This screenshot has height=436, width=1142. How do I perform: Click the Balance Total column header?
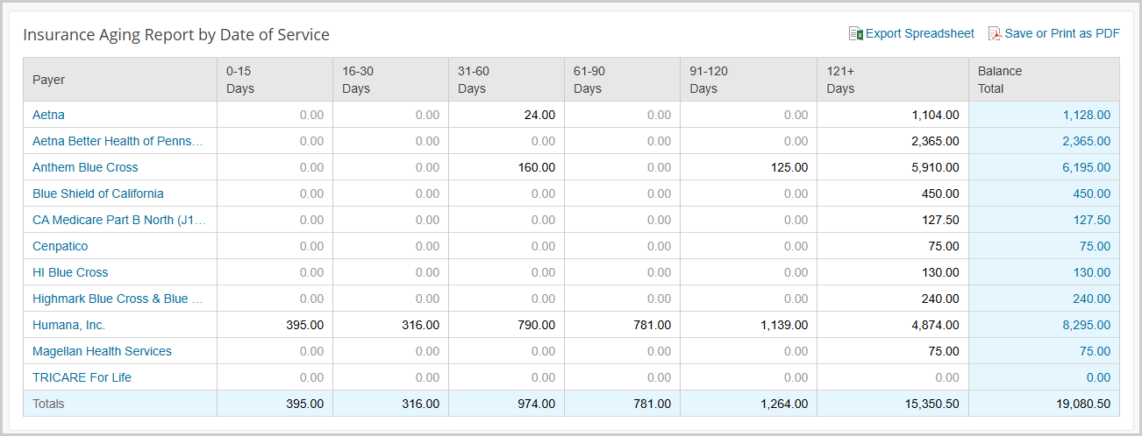coord(1044,80)
